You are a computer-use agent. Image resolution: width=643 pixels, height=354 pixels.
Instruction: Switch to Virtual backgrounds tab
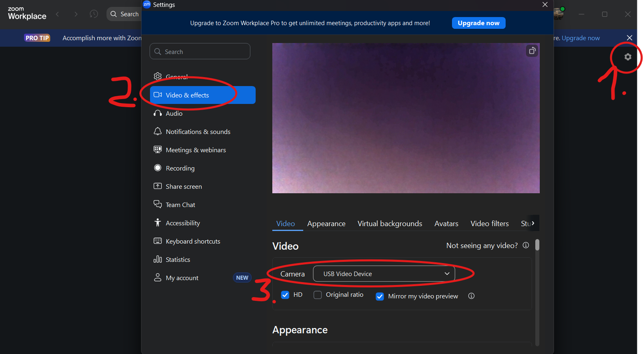[x=389, y=224]
